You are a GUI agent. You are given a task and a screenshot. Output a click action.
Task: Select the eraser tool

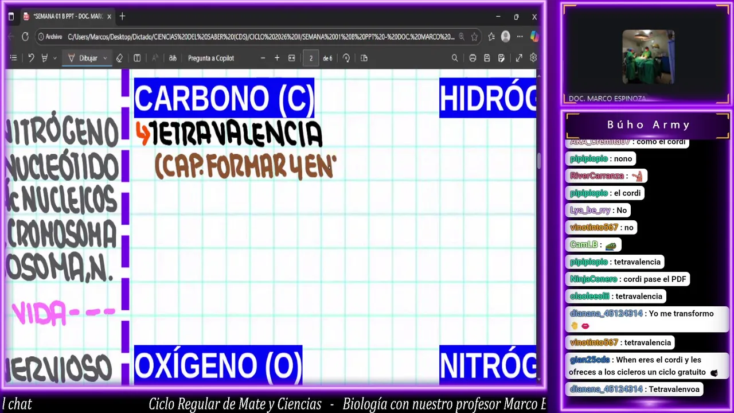click(119, 58)
